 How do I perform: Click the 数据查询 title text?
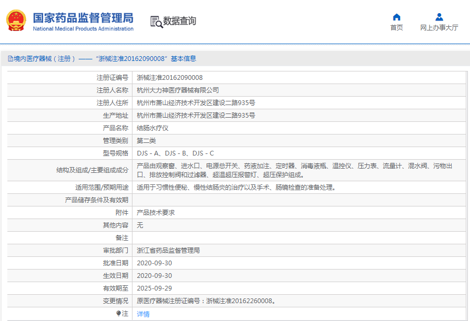(180, 21)
